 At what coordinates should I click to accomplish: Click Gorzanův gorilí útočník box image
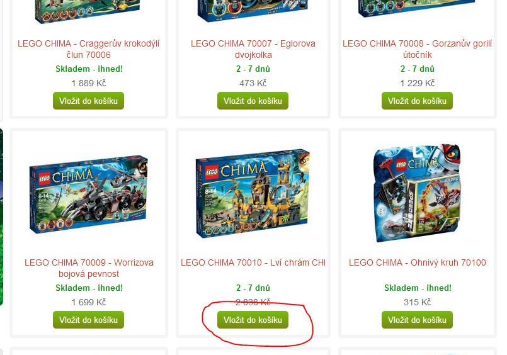tap(417, 9)
